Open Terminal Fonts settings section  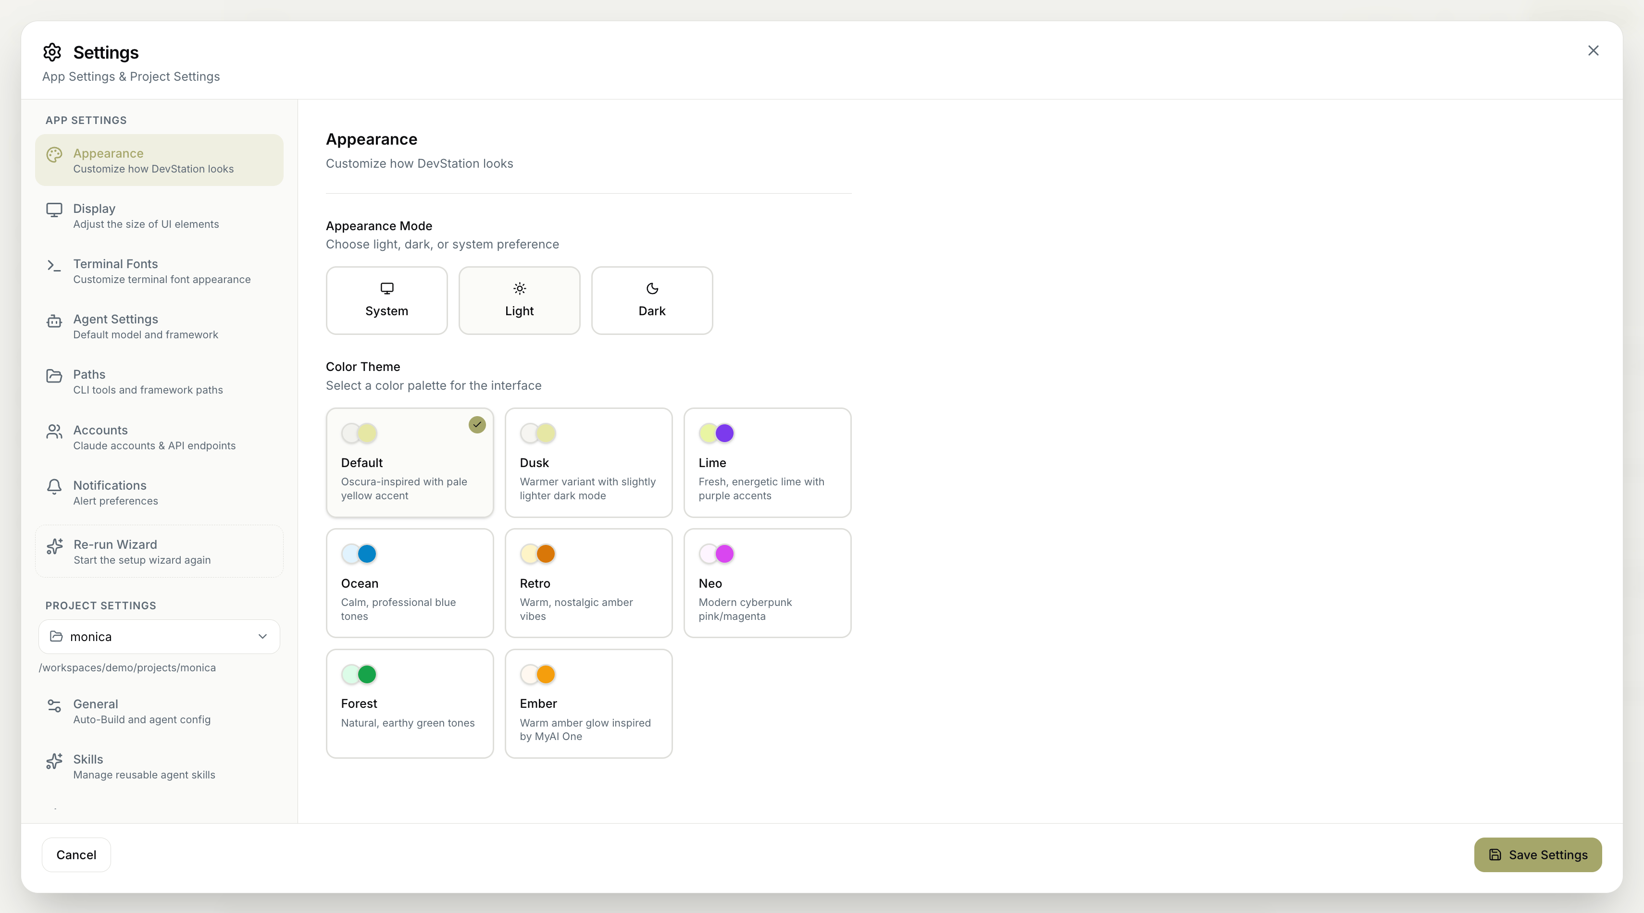pyautogui.click(x=159, y=271)
